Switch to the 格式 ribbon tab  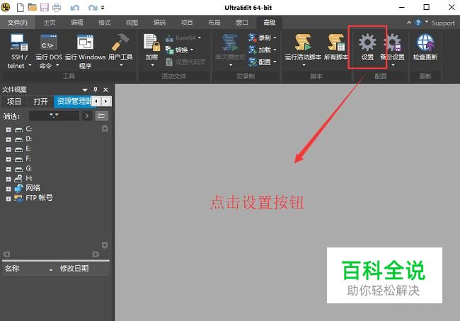point(105,23)
